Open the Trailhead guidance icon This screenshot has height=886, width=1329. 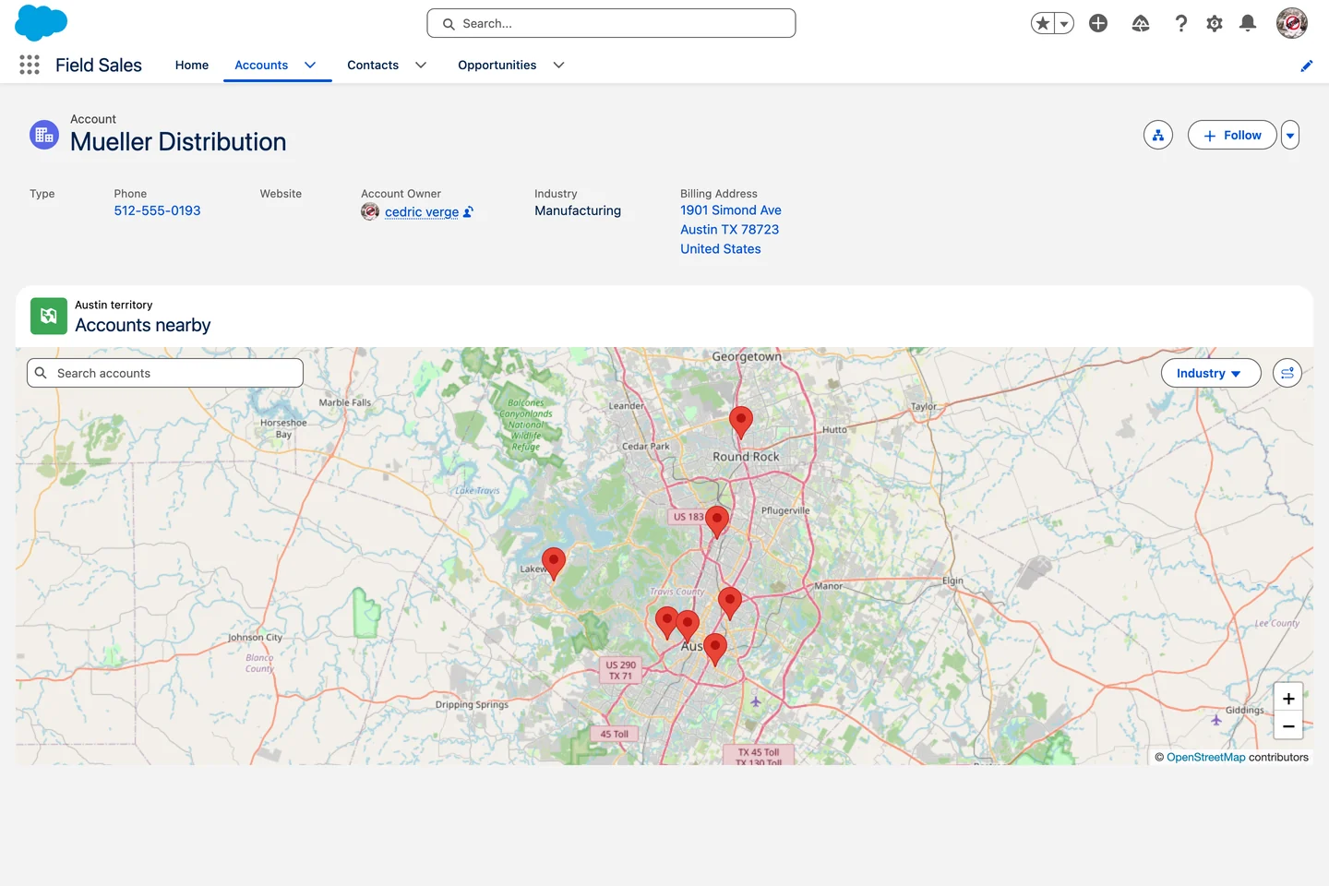point(1141,24)
